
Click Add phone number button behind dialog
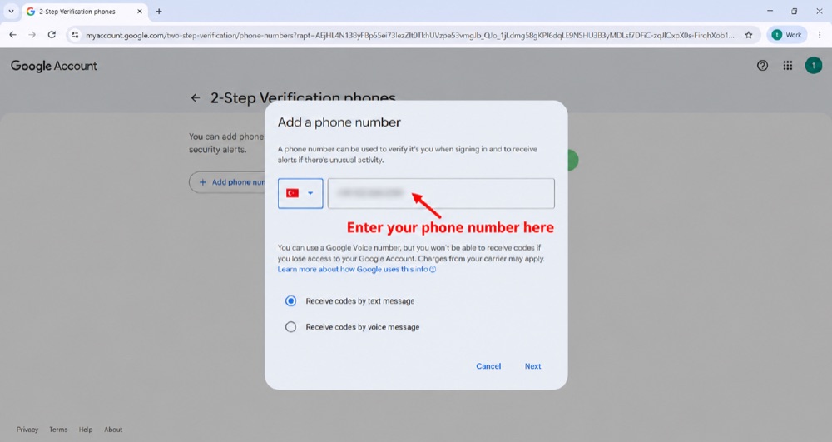227,182
